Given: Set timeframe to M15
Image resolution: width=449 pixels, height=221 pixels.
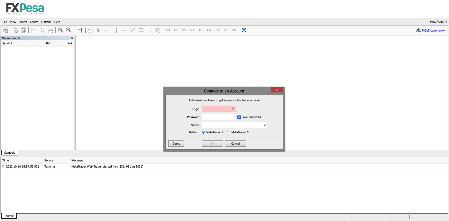Looking at the screenshot, I should coord(184,30).
